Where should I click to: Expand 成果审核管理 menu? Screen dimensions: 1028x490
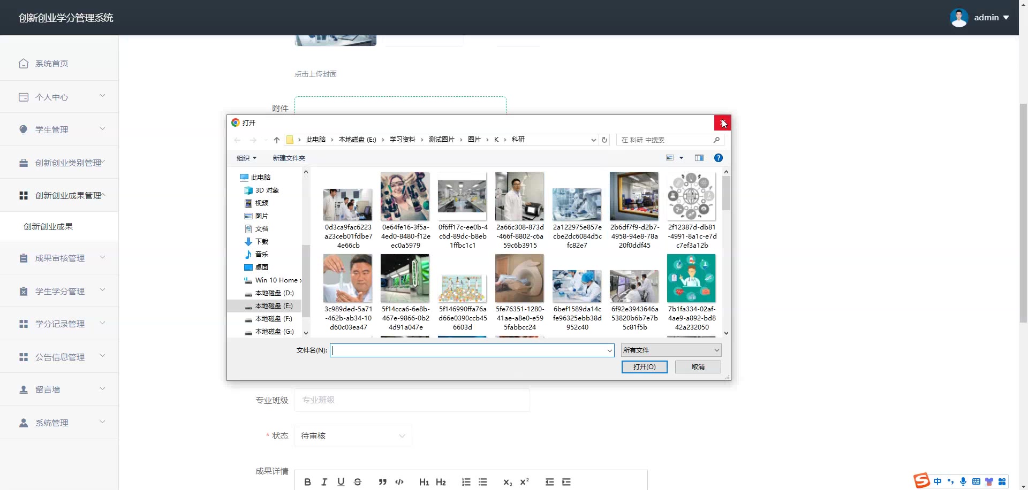coord(59,258)
